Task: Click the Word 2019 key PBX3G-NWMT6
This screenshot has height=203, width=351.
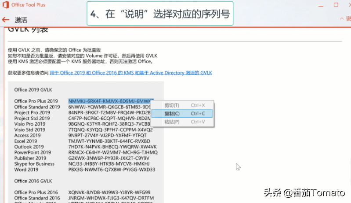Action: click(112, 170)
